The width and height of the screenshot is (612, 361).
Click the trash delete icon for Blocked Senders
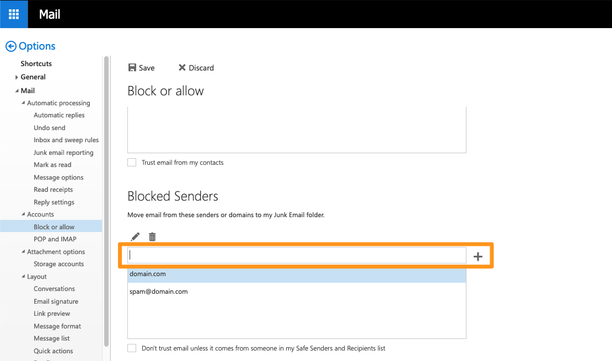tap(152, 237)
